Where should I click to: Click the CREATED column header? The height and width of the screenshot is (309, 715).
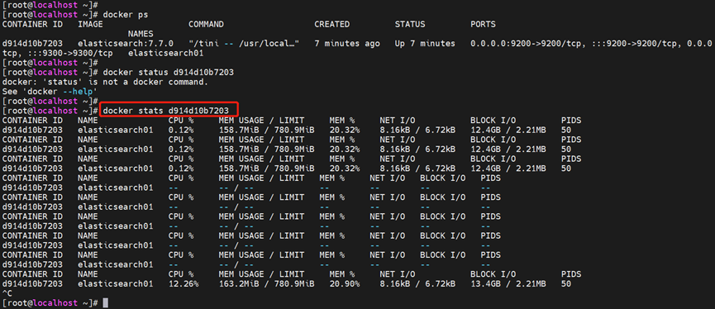[332, 24]
